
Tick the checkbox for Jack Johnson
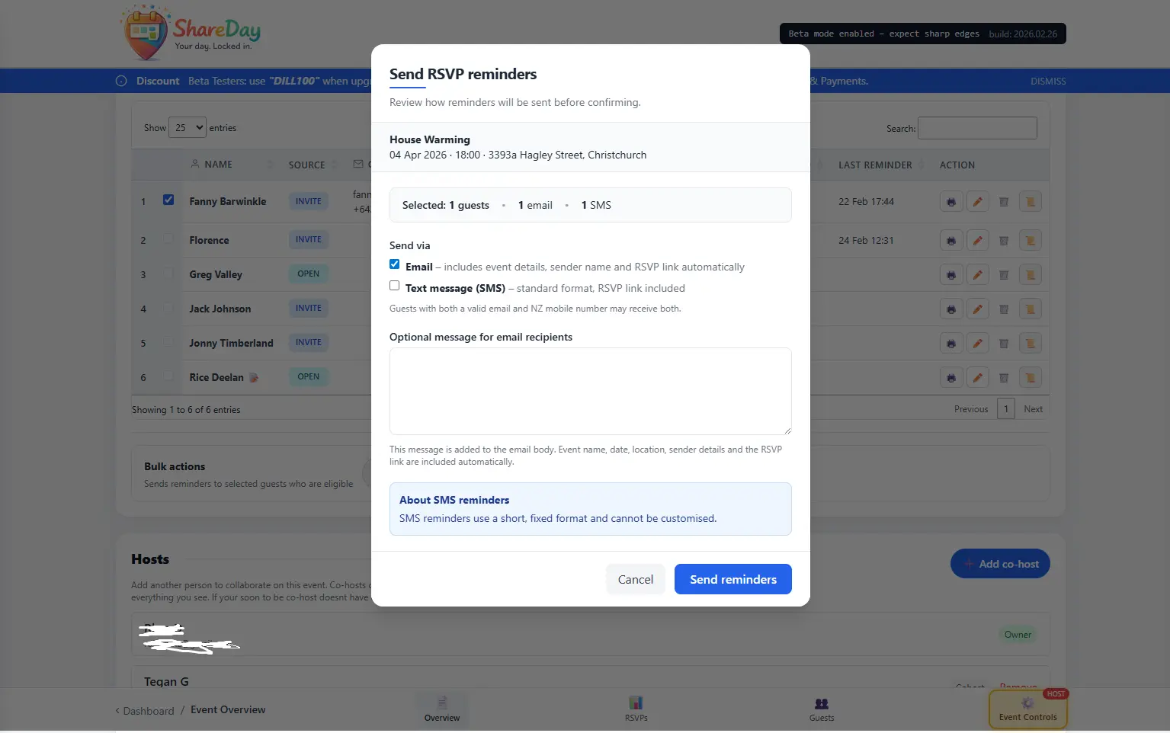168,308
